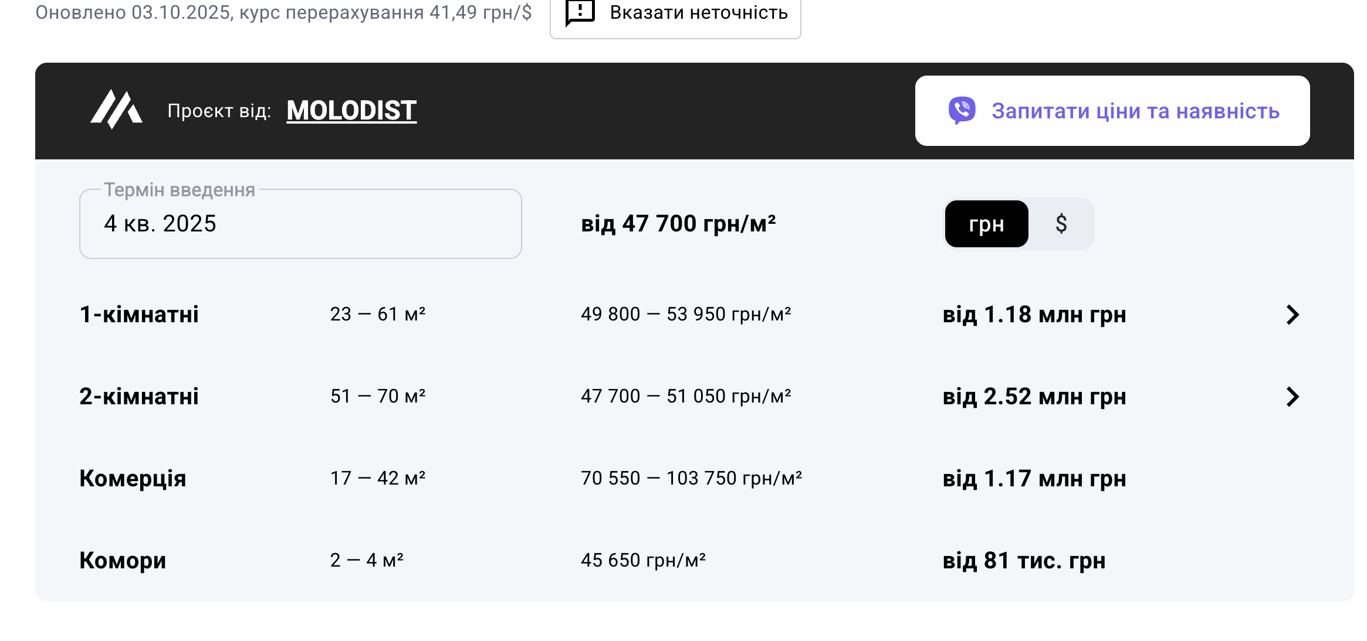Image resolution: width=1367 pixels, height=641 pixels.
Task: Click the від 81 тис. грн price
Action: click(1024, 561)
